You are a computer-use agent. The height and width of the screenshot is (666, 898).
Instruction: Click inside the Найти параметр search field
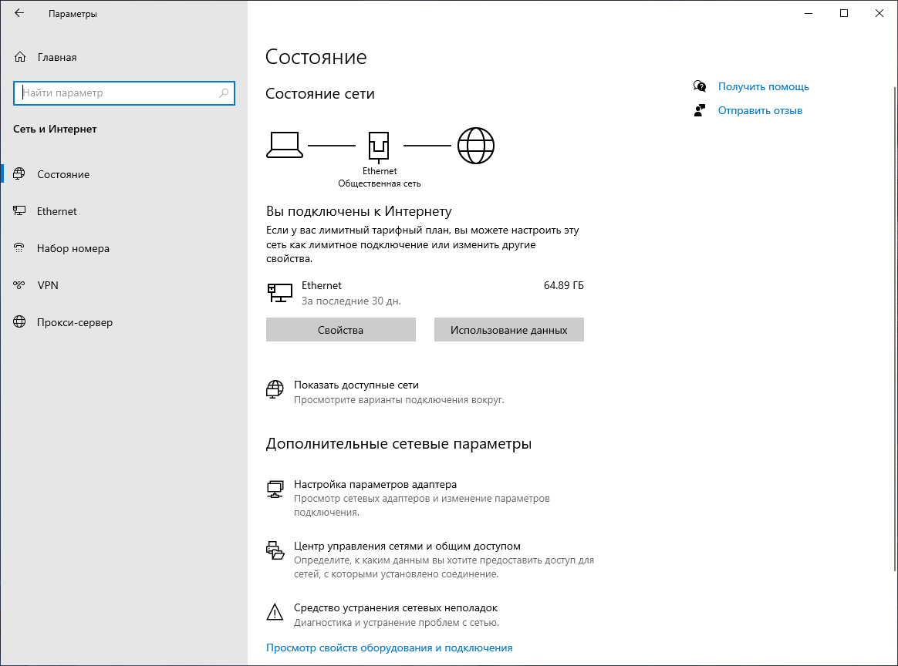[x=123, y=92]
